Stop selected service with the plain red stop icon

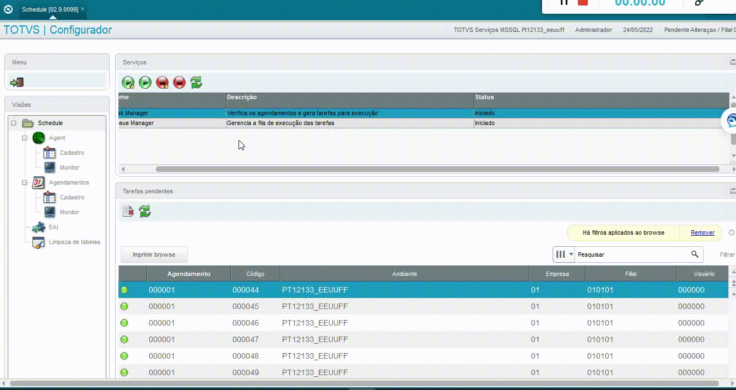[x=179, y=83]
